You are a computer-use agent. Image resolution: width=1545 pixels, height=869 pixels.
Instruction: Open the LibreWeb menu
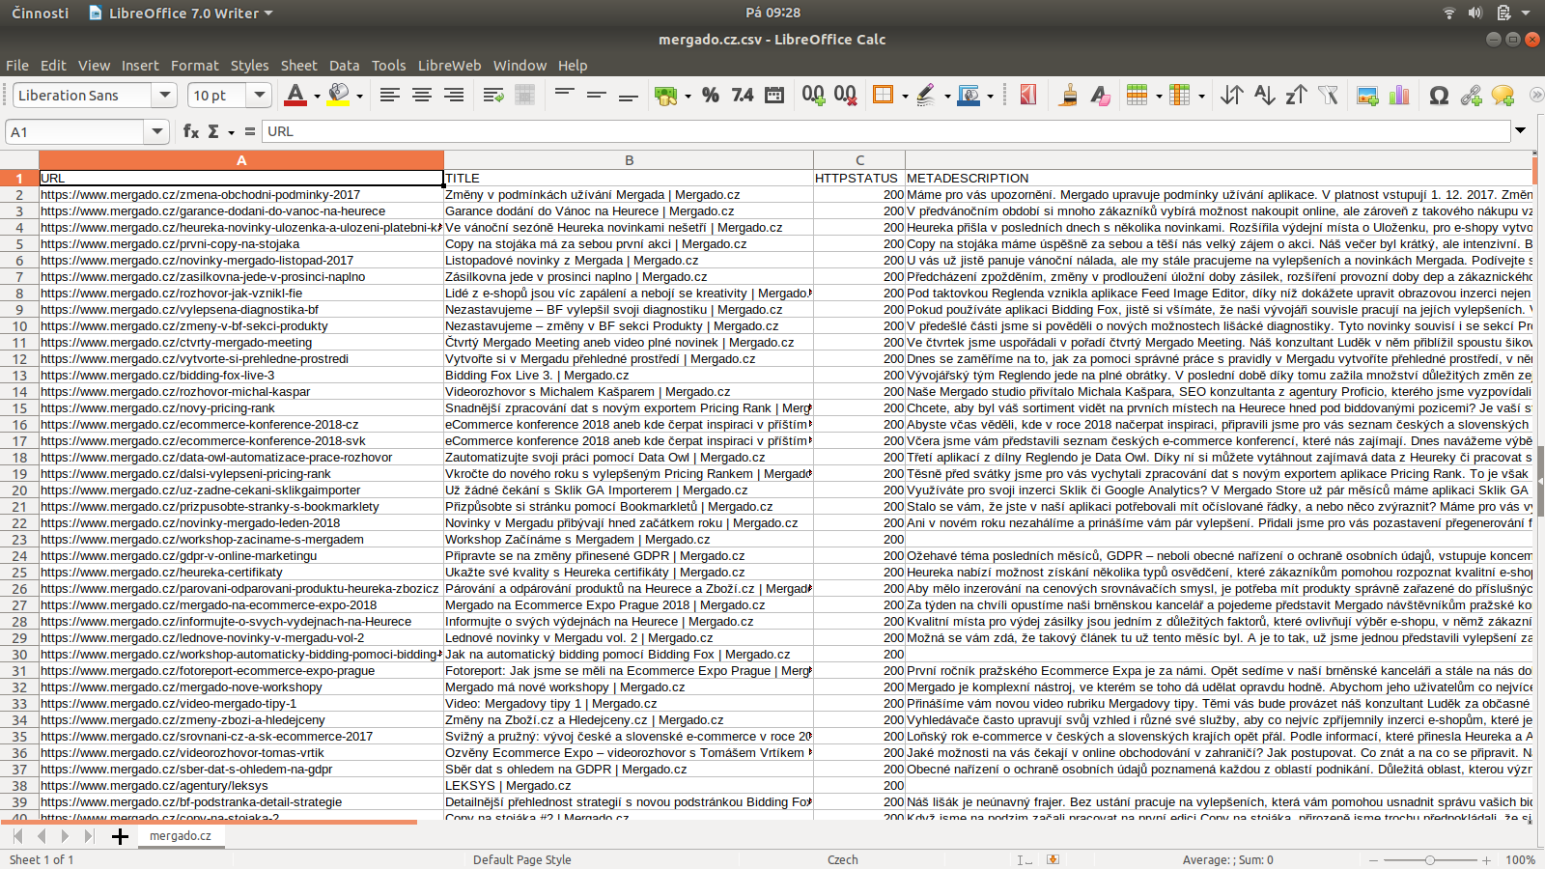coord(449,66)
